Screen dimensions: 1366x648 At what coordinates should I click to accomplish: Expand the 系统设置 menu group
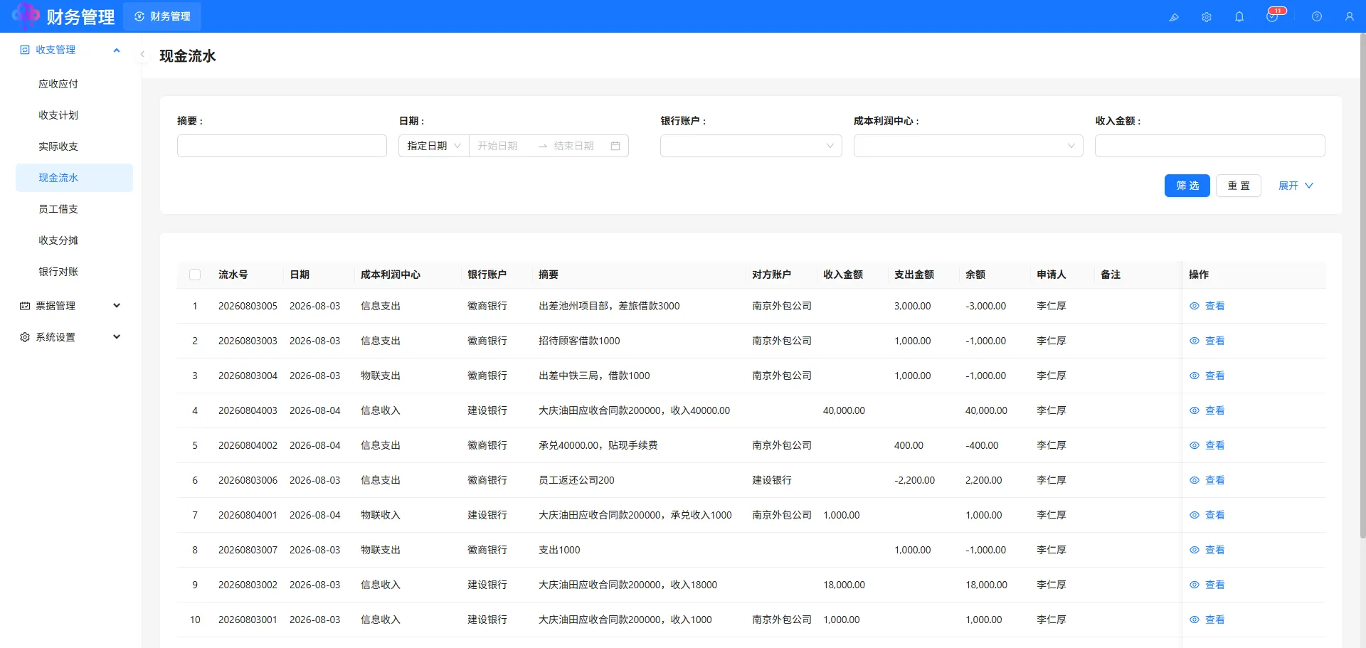117,337
